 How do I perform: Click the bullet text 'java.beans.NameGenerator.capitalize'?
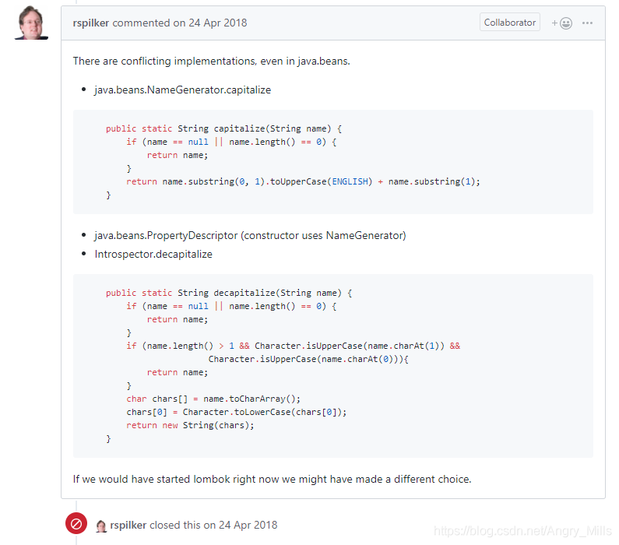(183, 90)
